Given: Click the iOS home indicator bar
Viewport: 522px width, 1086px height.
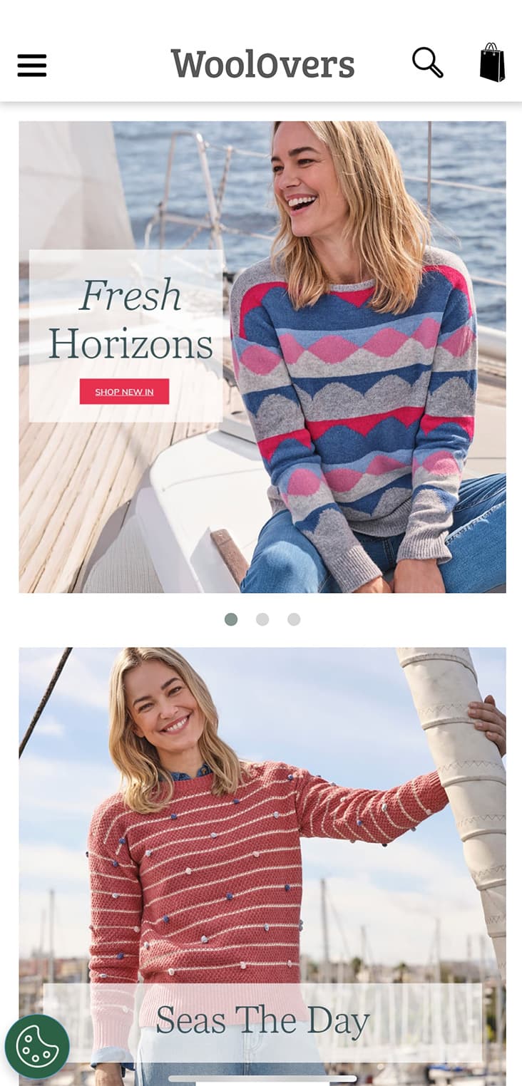Looking at the screenshot, I should [x=262, y=1078].
